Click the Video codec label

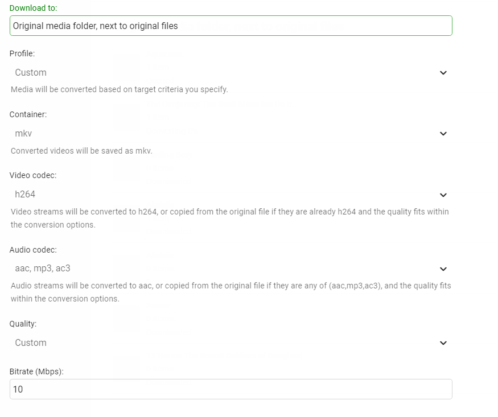(33, 175)
